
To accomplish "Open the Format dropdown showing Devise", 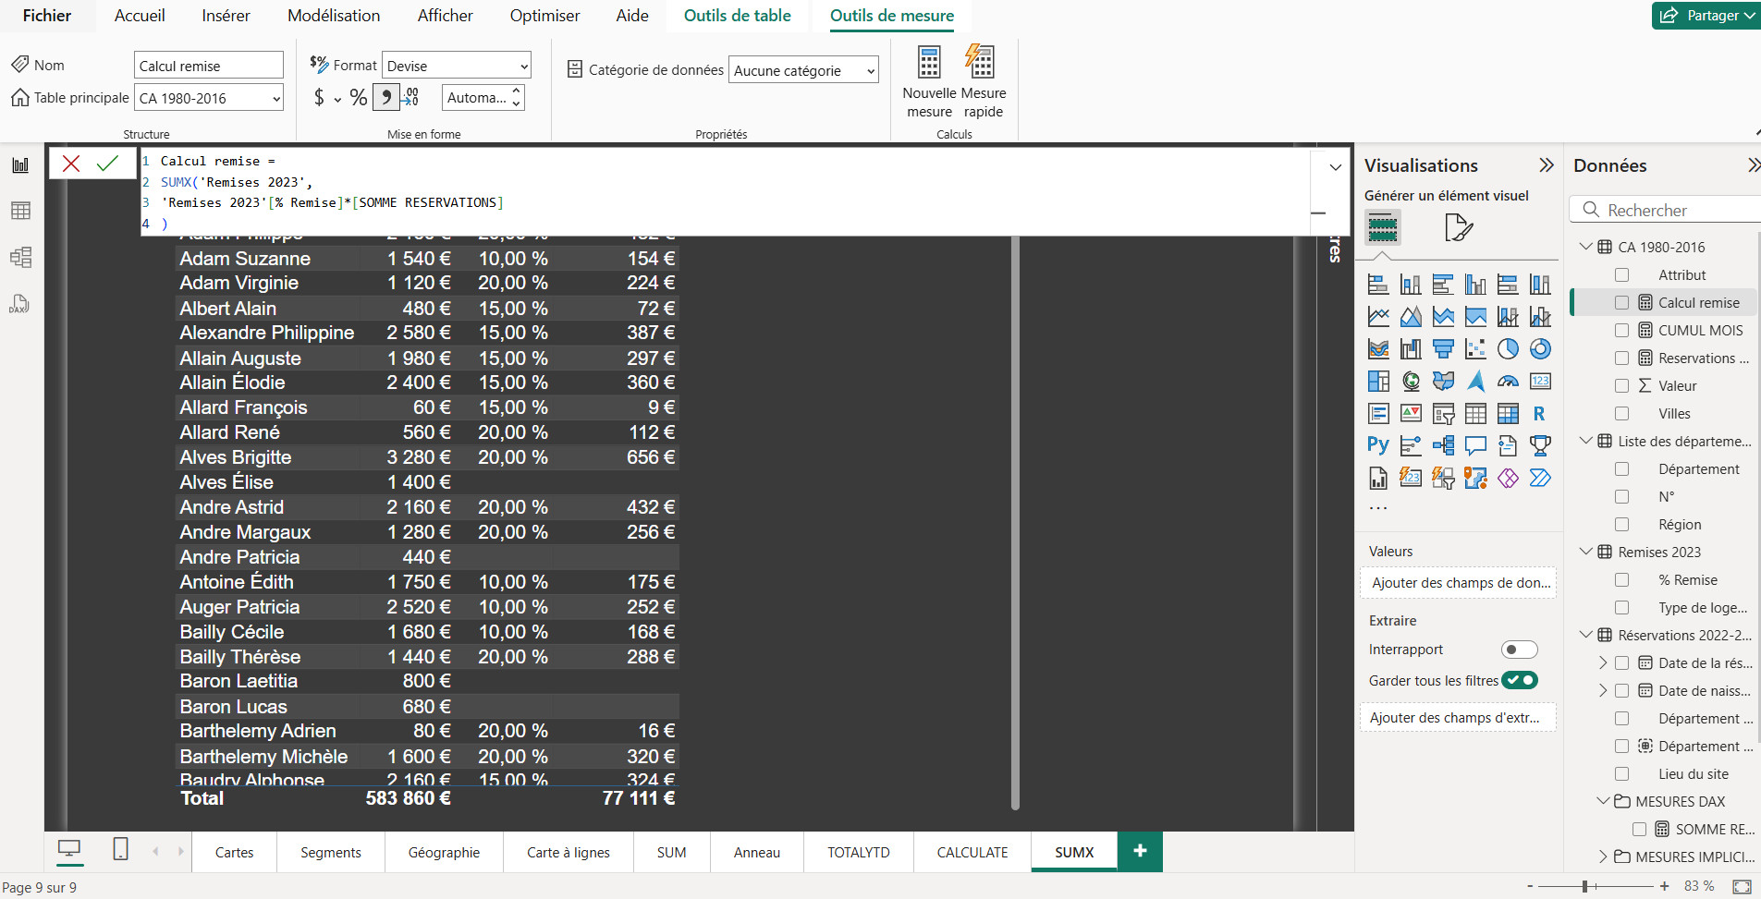I will pyautogui.click(x=457, y=66).
